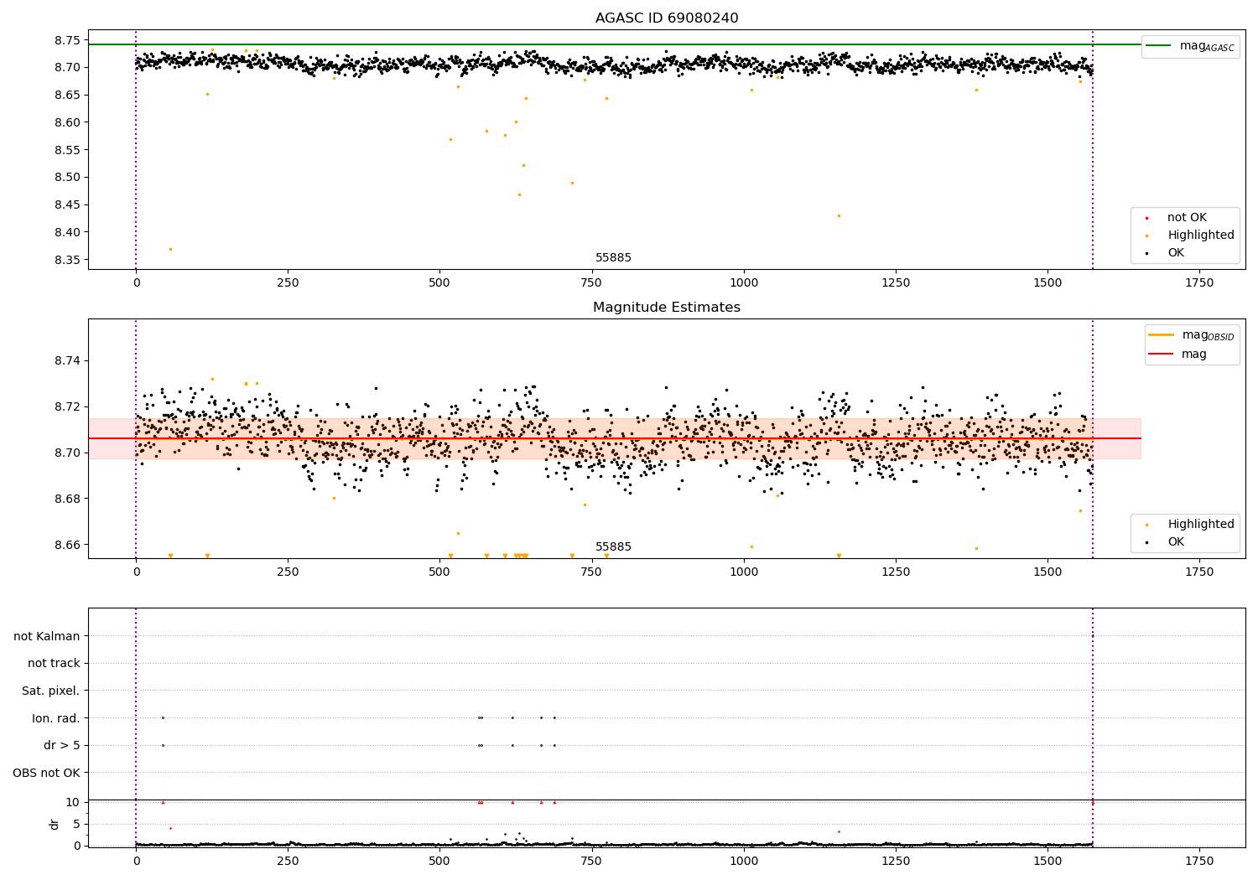Screen dimensions: 1258x880
Task: Click the 'not OK' red legend marker
Action: coord(1146,218)
